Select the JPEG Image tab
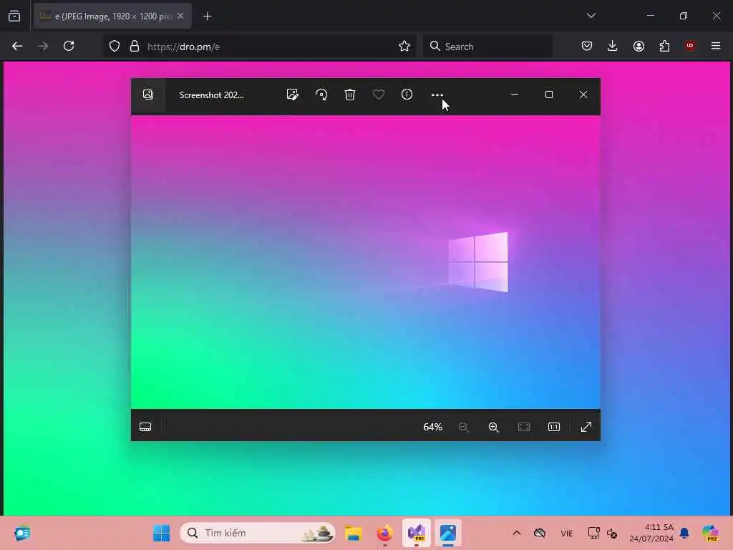This screenshot has width=733, height=550. pyautogui.click(x=112, y=16)
